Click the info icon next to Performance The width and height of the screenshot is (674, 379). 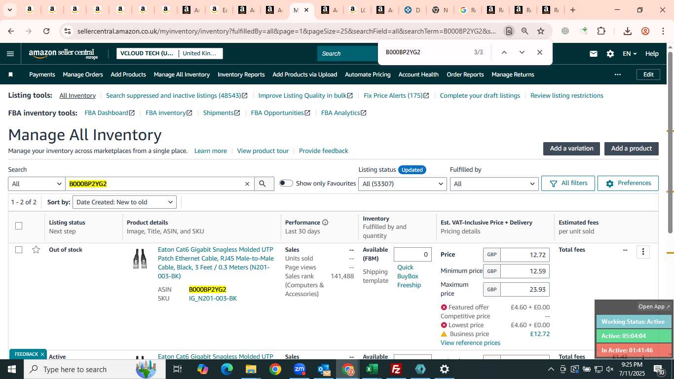pos(325,223)
